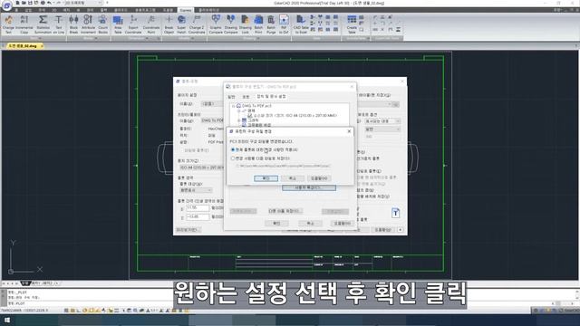This screenshot has height=326, width=580.
Task: Click the Export Coordinate icon
Action: pyautogui.click(x=133, y=24)
